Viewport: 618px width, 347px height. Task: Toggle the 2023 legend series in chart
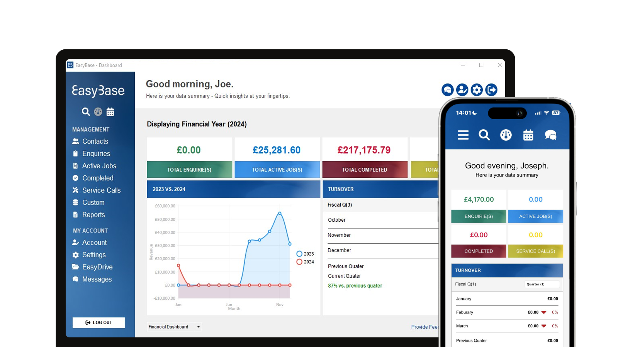click(x=305, y=254)
